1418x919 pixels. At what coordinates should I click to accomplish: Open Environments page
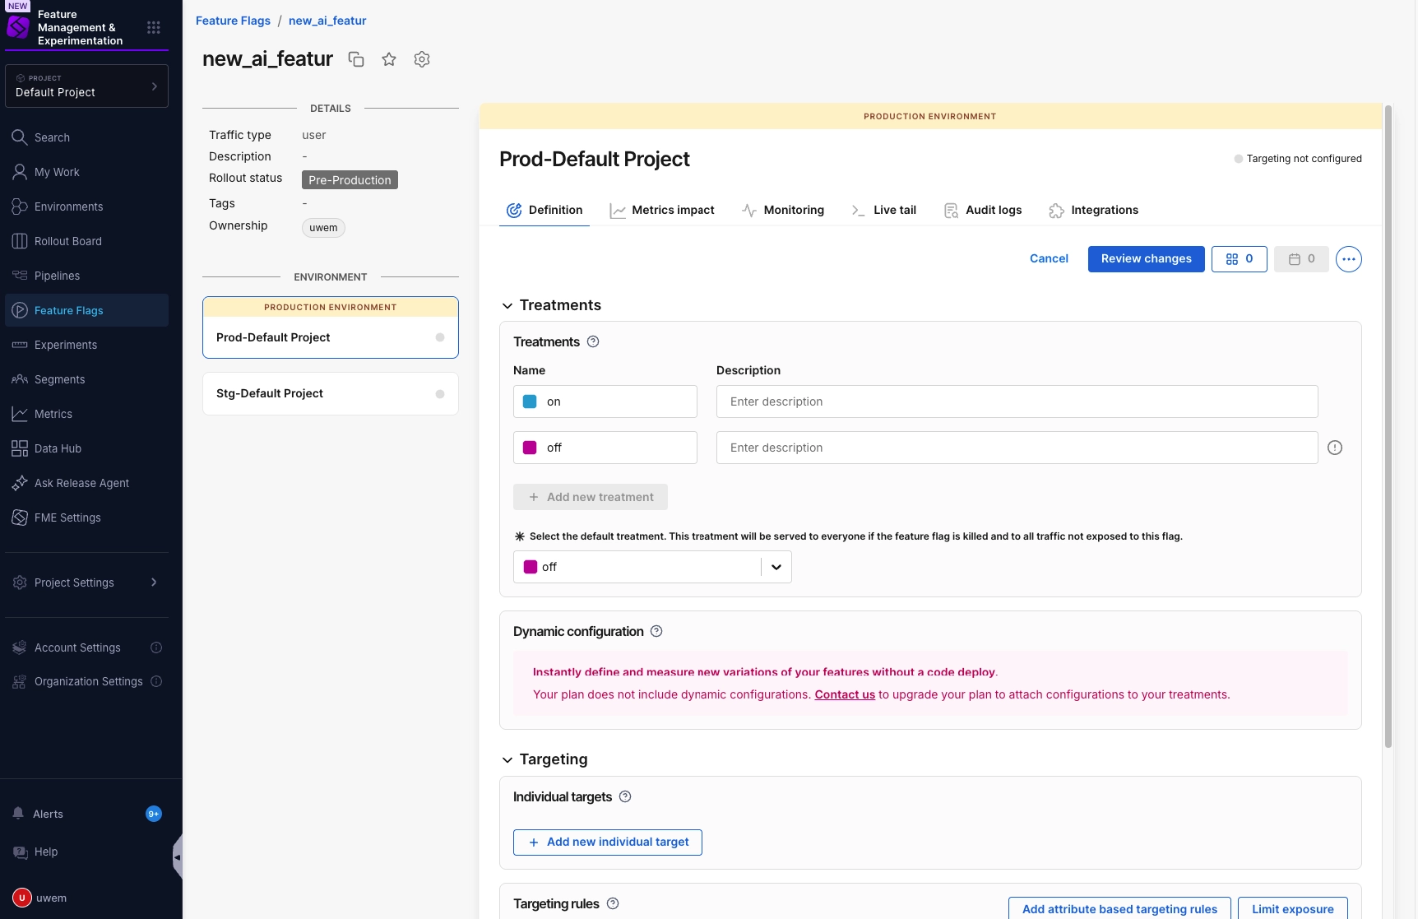(86, 207)
